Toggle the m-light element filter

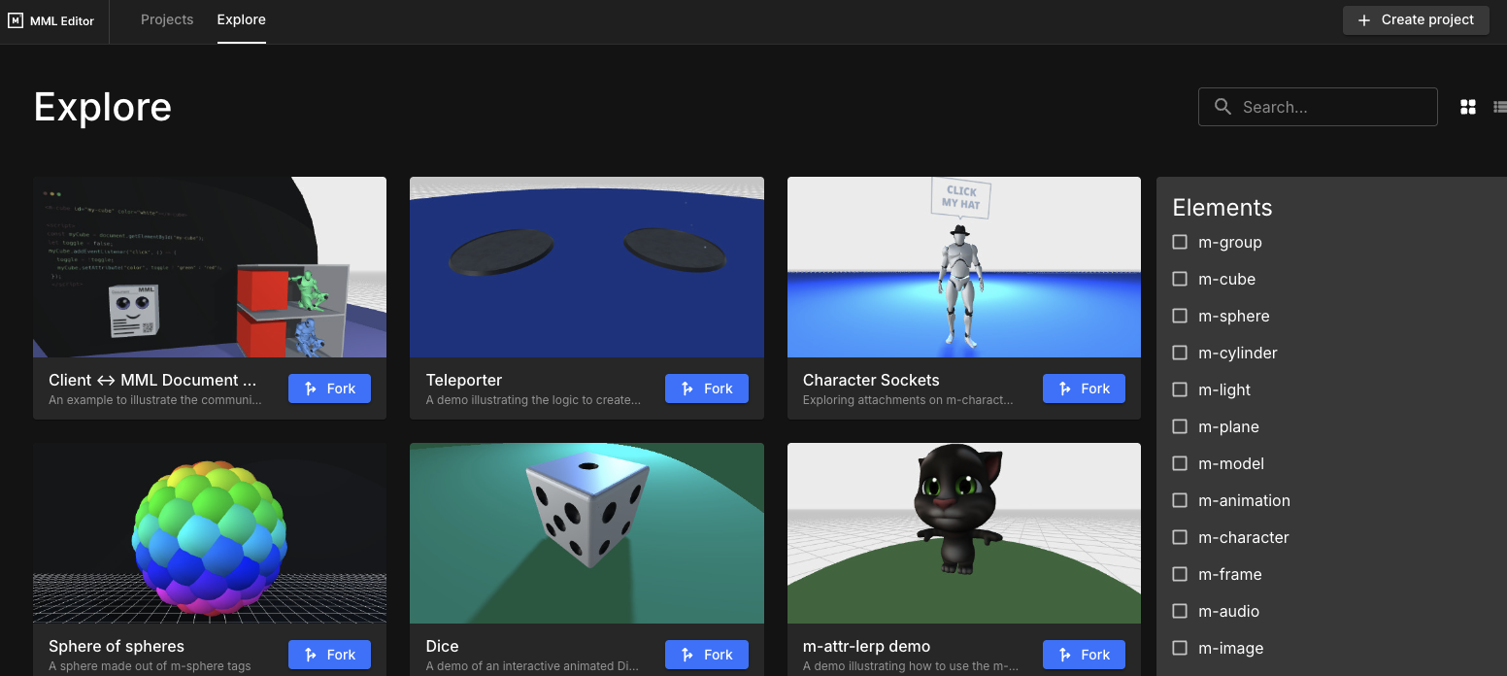tap(1180, 389)
